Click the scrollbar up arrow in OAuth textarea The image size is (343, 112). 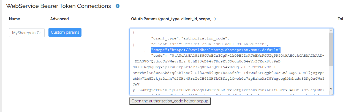click(x=331, y=31)
